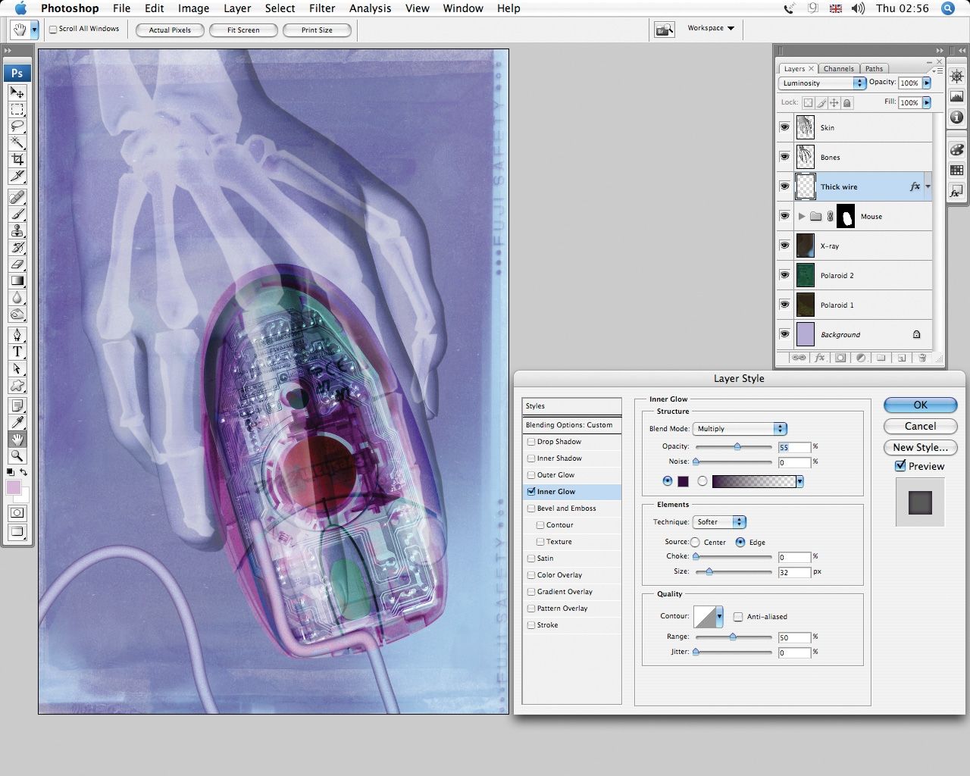This screenshot has width=970, height=776.
Task: Uncheck the Preview checkbox in Layer Style
Action: (x=901, y=465)
